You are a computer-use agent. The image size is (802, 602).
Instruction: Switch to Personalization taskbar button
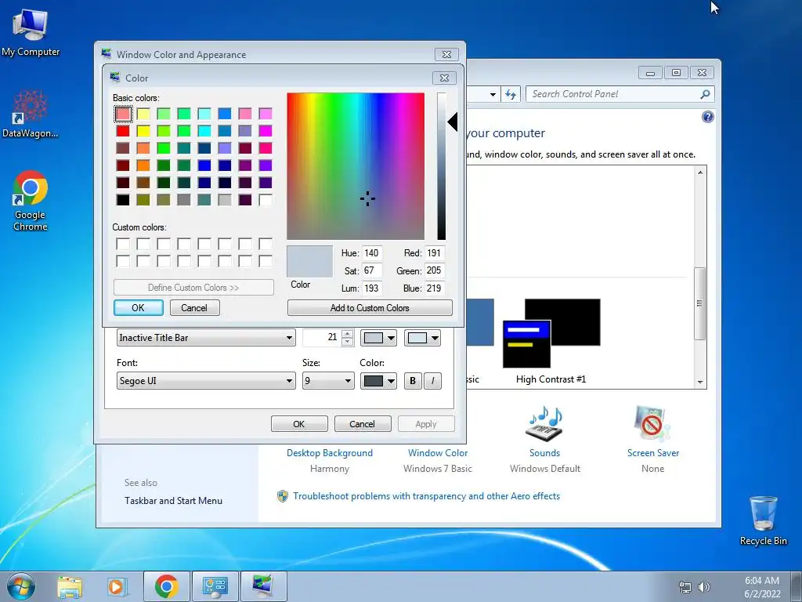[263, 586]
